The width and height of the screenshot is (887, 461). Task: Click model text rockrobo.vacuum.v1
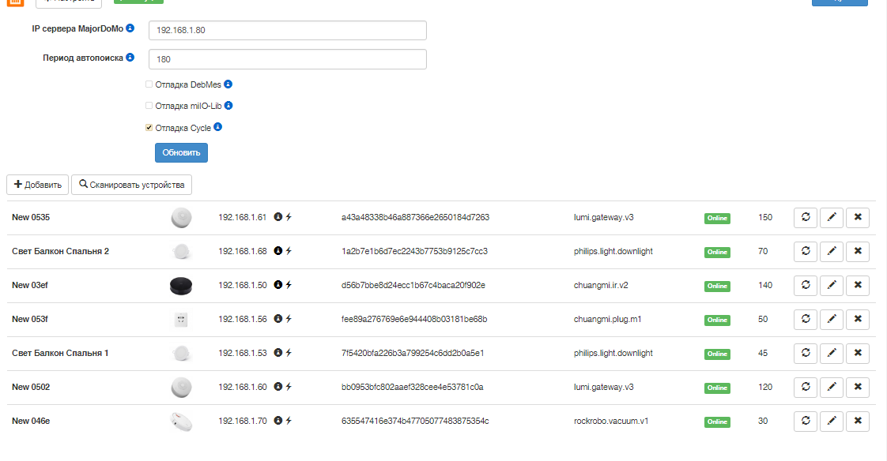coord(611,421)
